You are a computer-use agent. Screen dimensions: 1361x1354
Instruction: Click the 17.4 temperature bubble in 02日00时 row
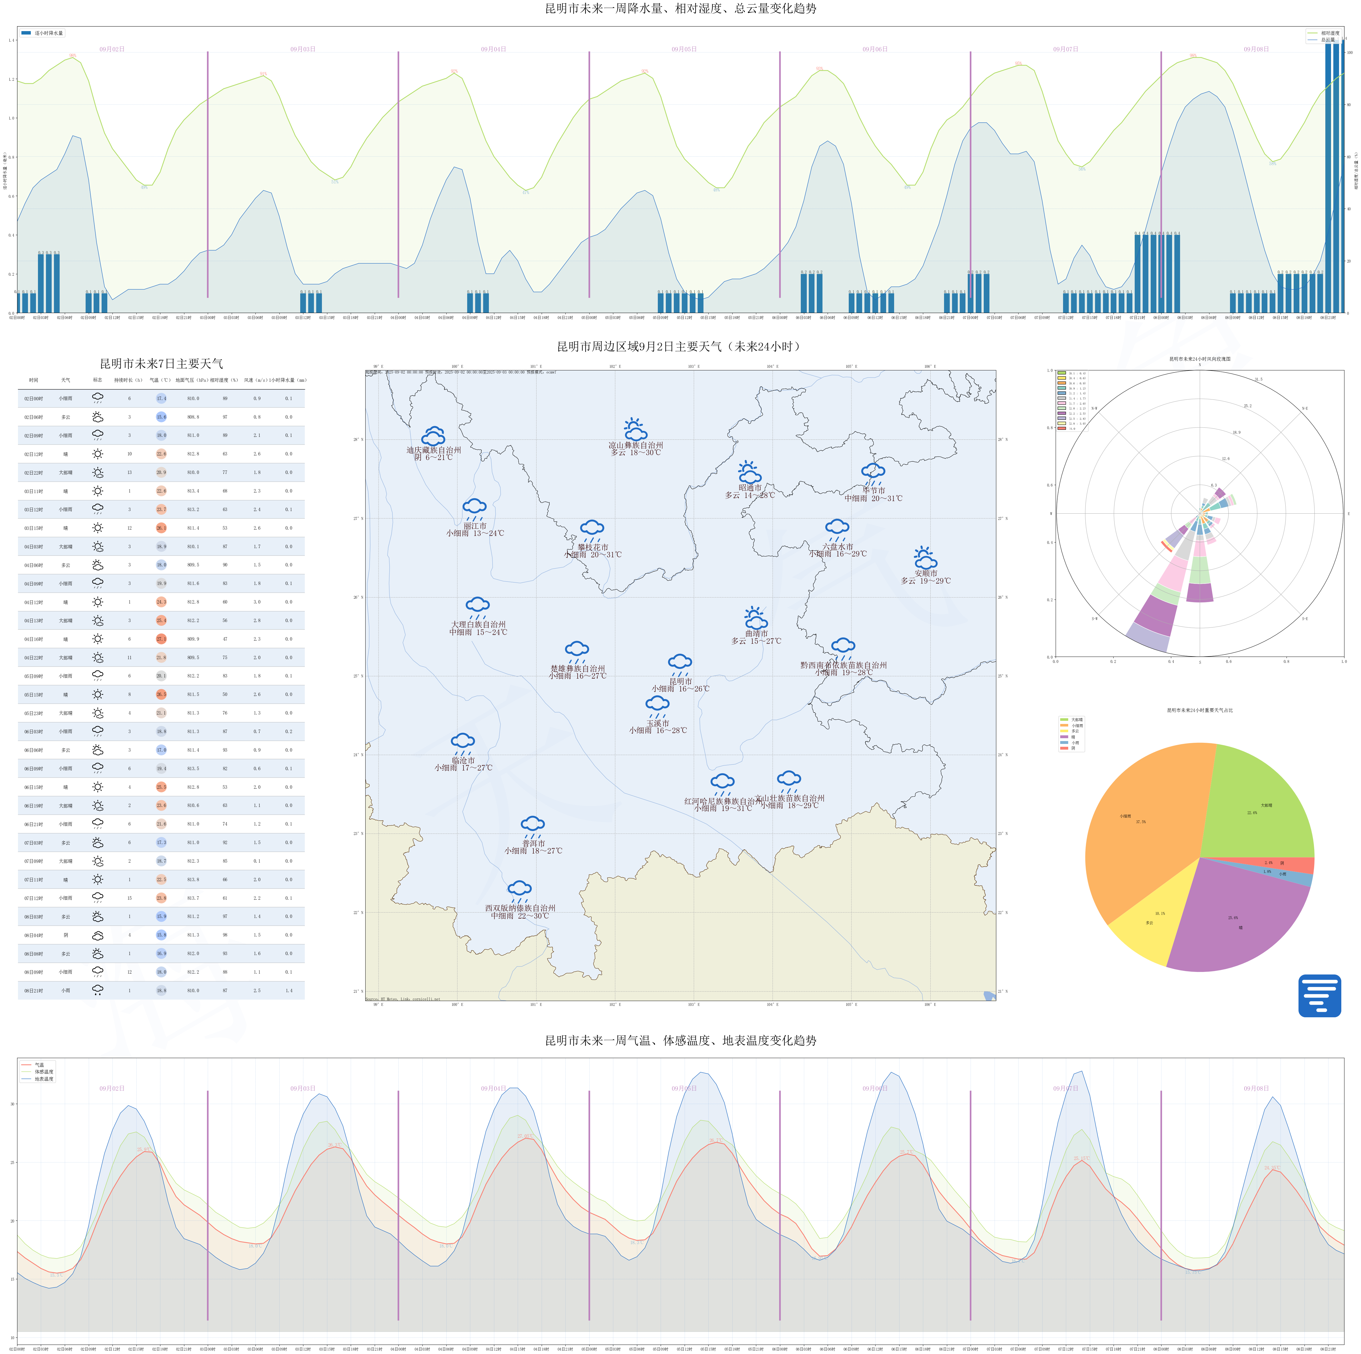coord(161,398)
